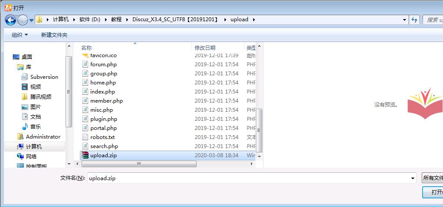Select 软件 (D:) in the address path
The height and width of the screenshot is (207, 443).
tap(90, 19)
